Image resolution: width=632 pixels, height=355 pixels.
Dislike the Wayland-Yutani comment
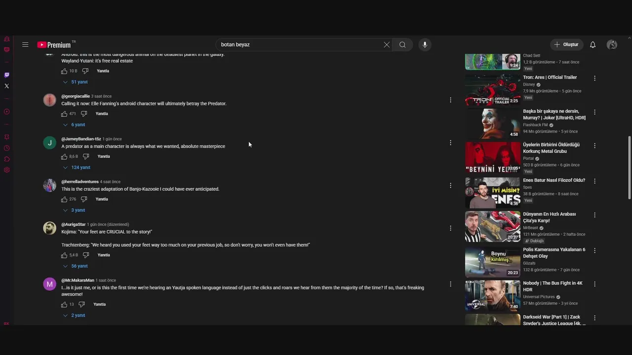point(85,71)
